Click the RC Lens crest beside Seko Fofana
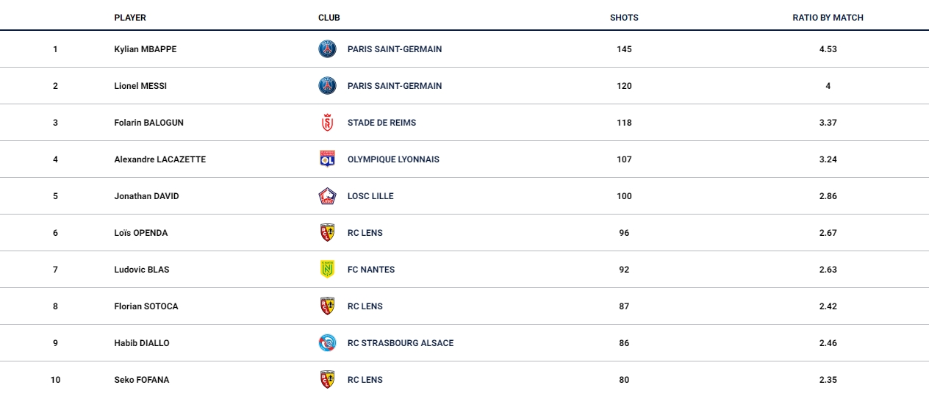 (x=327, y=380)
